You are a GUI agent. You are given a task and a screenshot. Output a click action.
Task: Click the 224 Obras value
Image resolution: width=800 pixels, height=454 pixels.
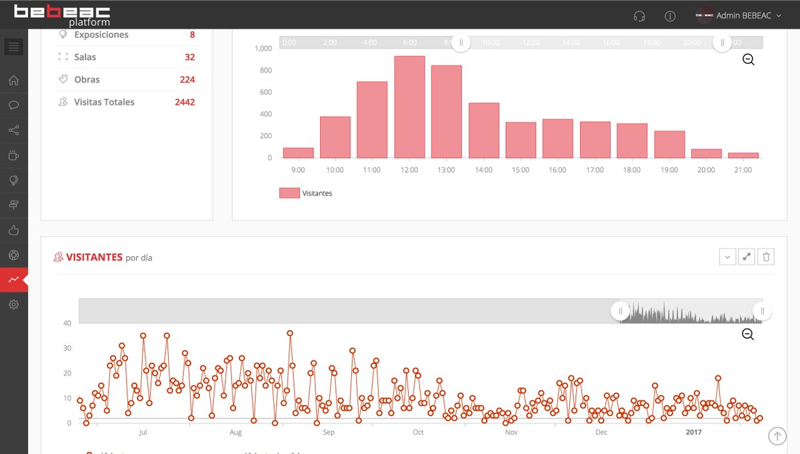(187, 79)
